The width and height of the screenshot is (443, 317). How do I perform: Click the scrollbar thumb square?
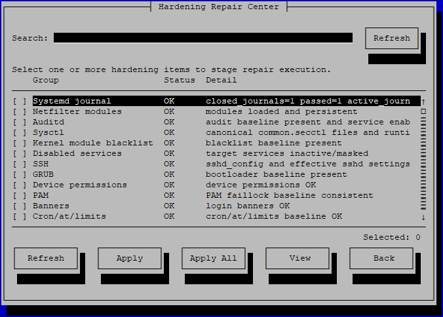[423, 111]
